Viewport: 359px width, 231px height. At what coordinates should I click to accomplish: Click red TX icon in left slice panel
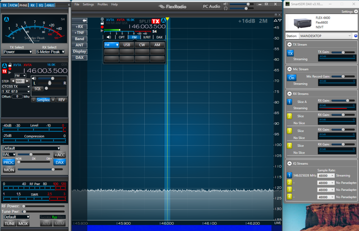pos(4,71)
